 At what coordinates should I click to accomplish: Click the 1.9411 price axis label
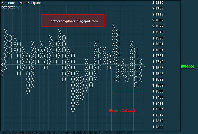pos(158,103)
